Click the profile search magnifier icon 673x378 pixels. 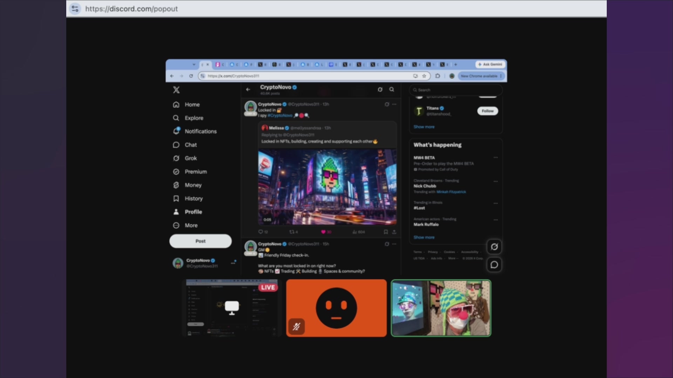(x=392, y=90)
